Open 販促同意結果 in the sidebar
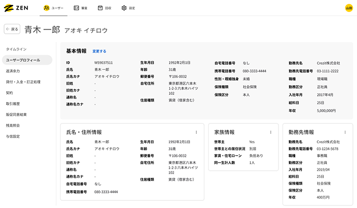The width and height of the screenshot is (357, 208). 16,114
